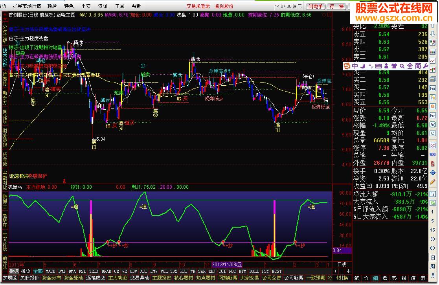Click the 交易未登录 login link
This screenshot has width=439, height=285.
[x=198, y=6]
